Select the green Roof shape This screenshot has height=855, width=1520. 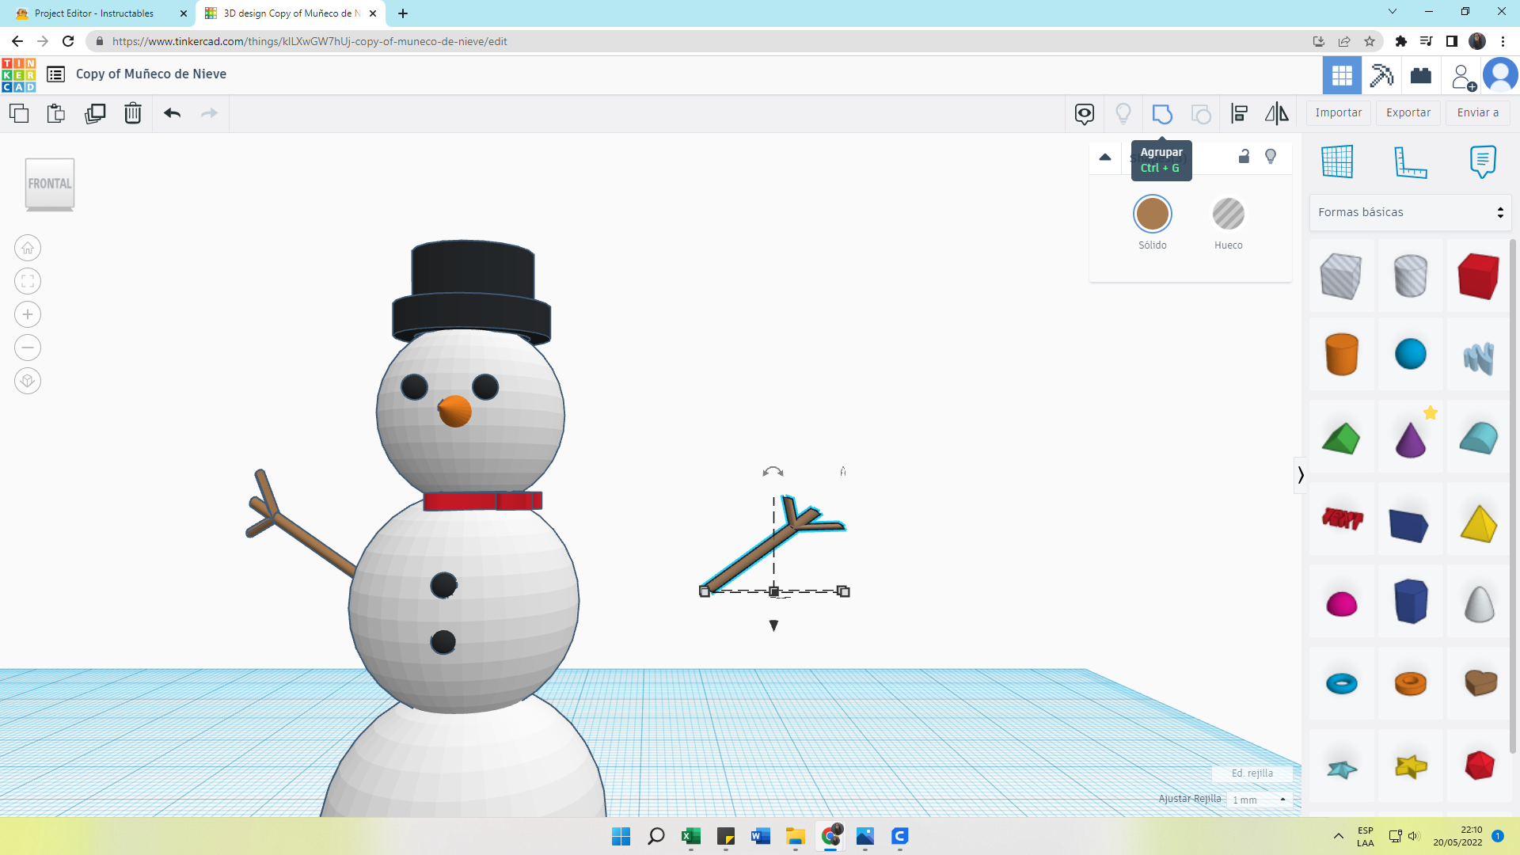(x=1341, y=438)
